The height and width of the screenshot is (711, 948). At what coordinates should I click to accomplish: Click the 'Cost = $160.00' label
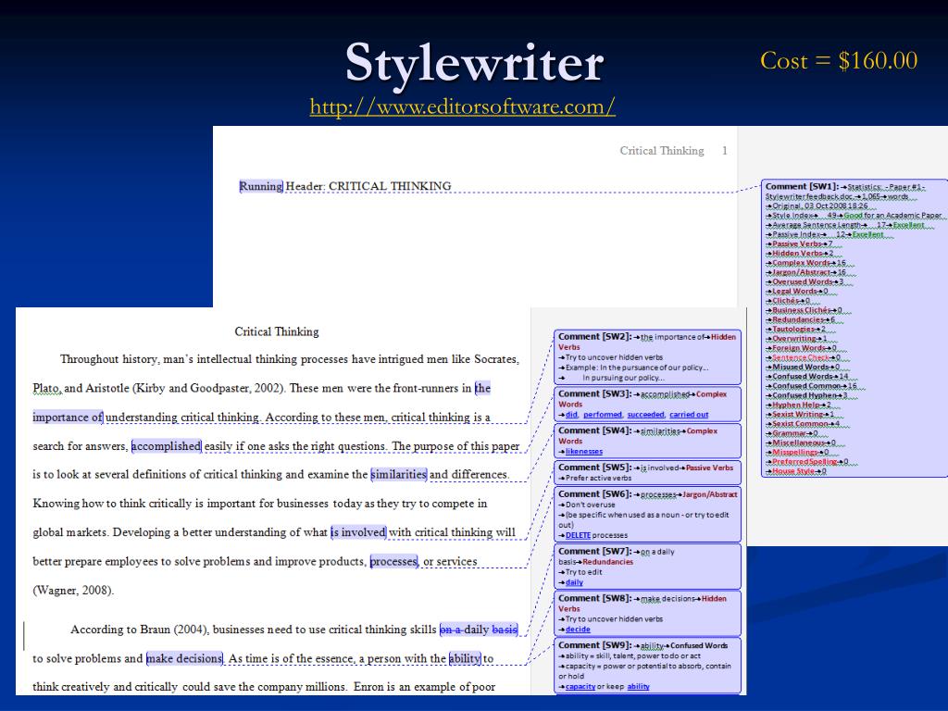coord(839,60)
